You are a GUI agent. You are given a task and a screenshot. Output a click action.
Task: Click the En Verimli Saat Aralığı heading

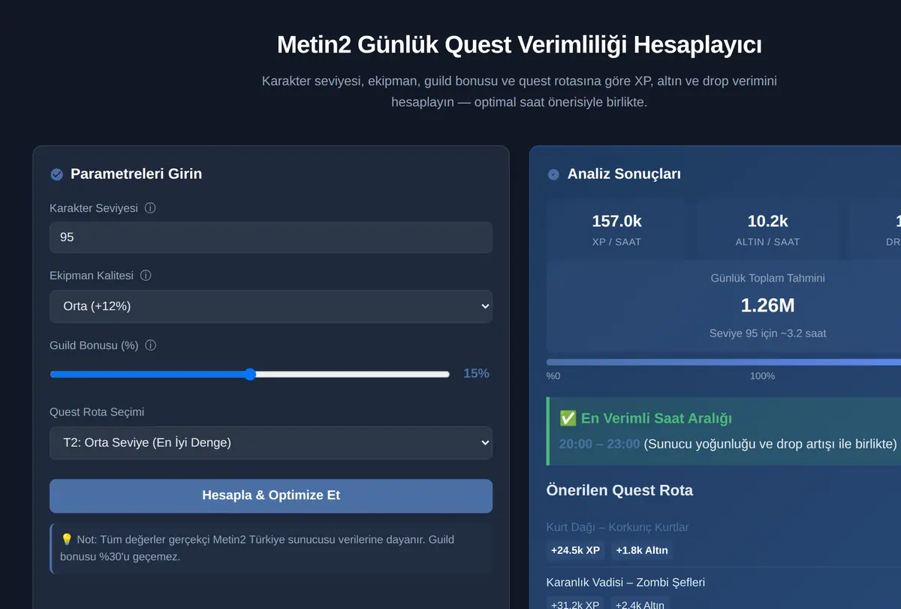pos(656,419)
